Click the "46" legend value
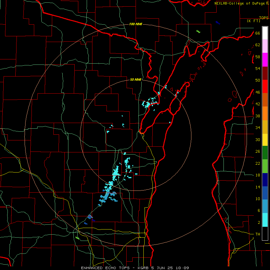 pos(258,92)
